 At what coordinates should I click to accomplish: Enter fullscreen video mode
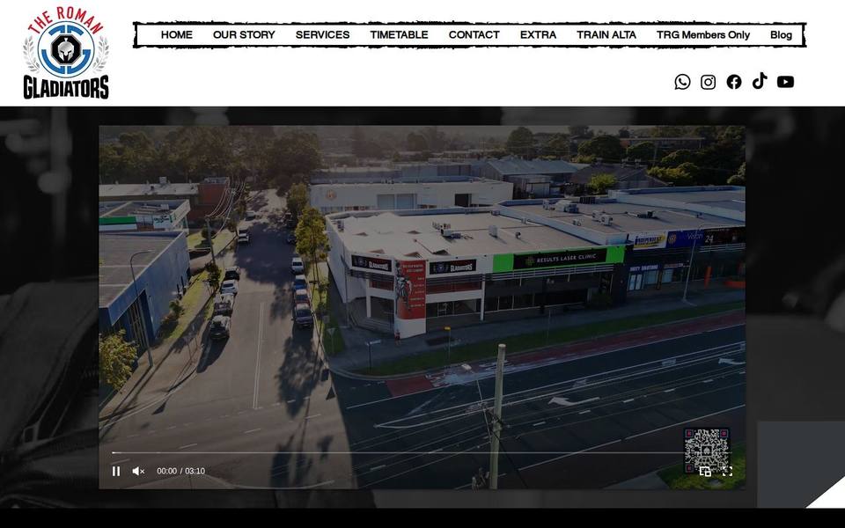pyautogui.click(x=728, y=472)
